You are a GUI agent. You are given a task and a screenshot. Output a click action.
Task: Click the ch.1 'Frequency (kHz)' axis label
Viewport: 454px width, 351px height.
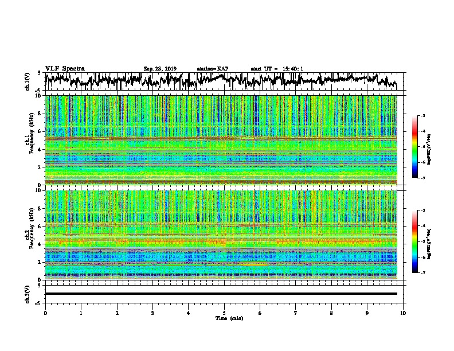[32, 134]
